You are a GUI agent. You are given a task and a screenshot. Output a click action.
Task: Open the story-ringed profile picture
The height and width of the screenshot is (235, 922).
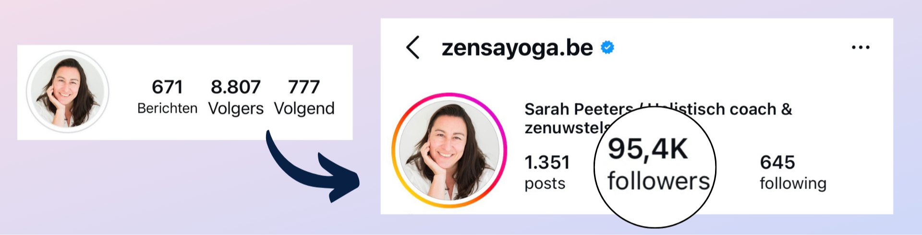[x=449, y=150]
